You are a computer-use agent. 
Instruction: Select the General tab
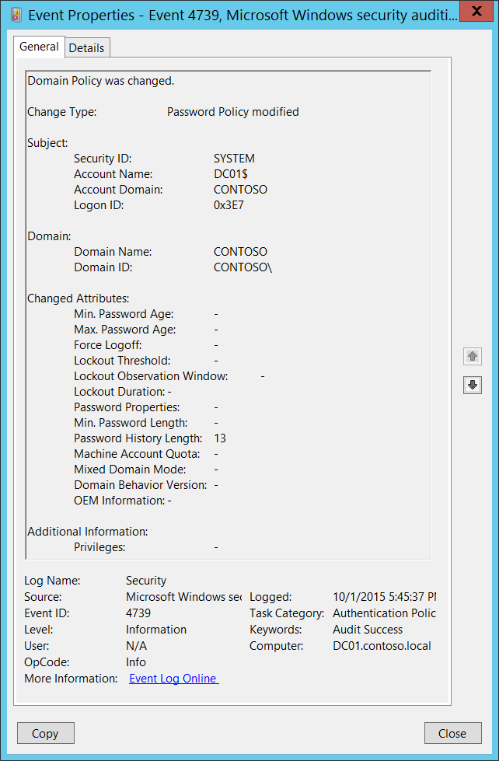39,47
